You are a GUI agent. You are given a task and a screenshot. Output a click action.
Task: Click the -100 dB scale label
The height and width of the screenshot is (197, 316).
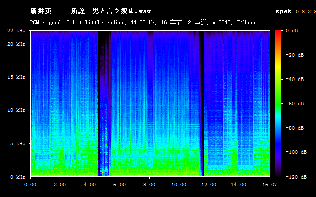(x=296, y=152)
